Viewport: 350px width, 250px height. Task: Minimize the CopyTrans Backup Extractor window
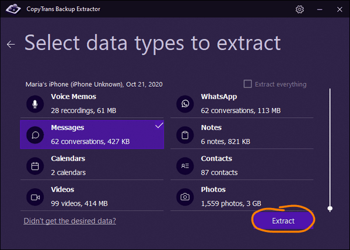320,9
